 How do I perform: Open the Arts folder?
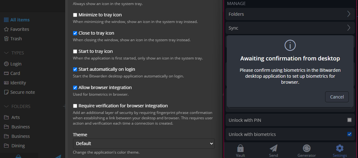[15, 117]
